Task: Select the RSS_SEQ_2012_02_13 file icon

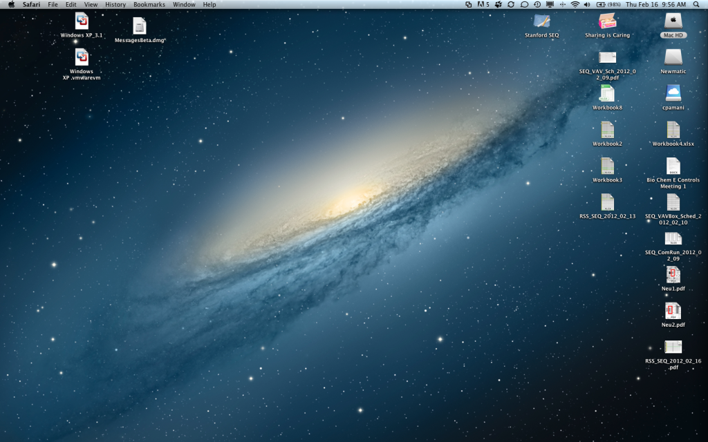Action: [607, 202]
